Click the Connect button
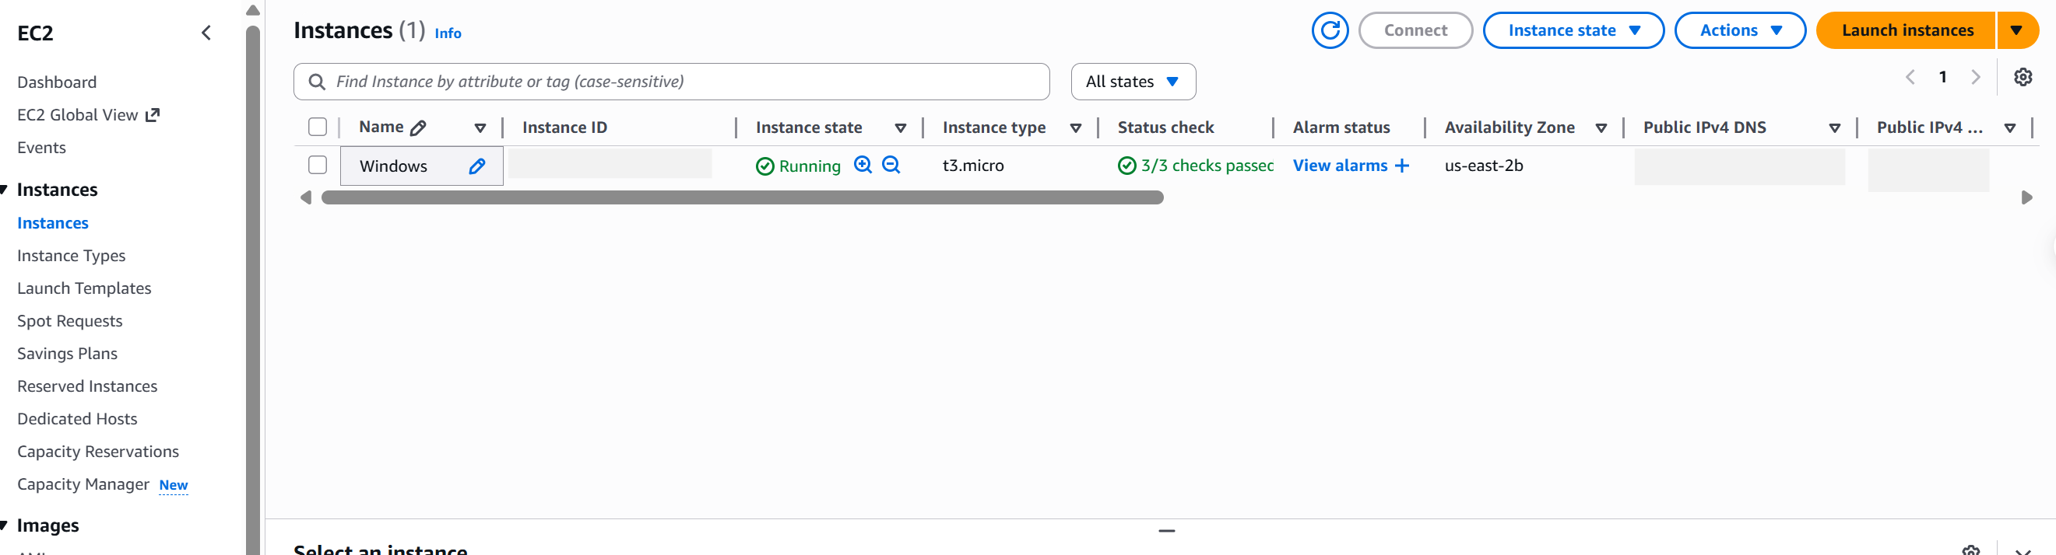 (x=1415, y=30)
